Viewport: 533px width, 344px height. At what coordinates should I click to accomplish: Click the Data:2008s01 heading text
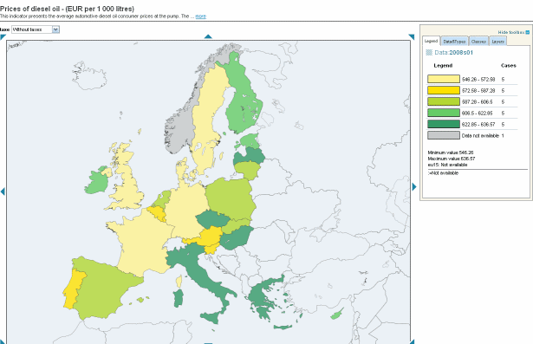click(453, 52)
